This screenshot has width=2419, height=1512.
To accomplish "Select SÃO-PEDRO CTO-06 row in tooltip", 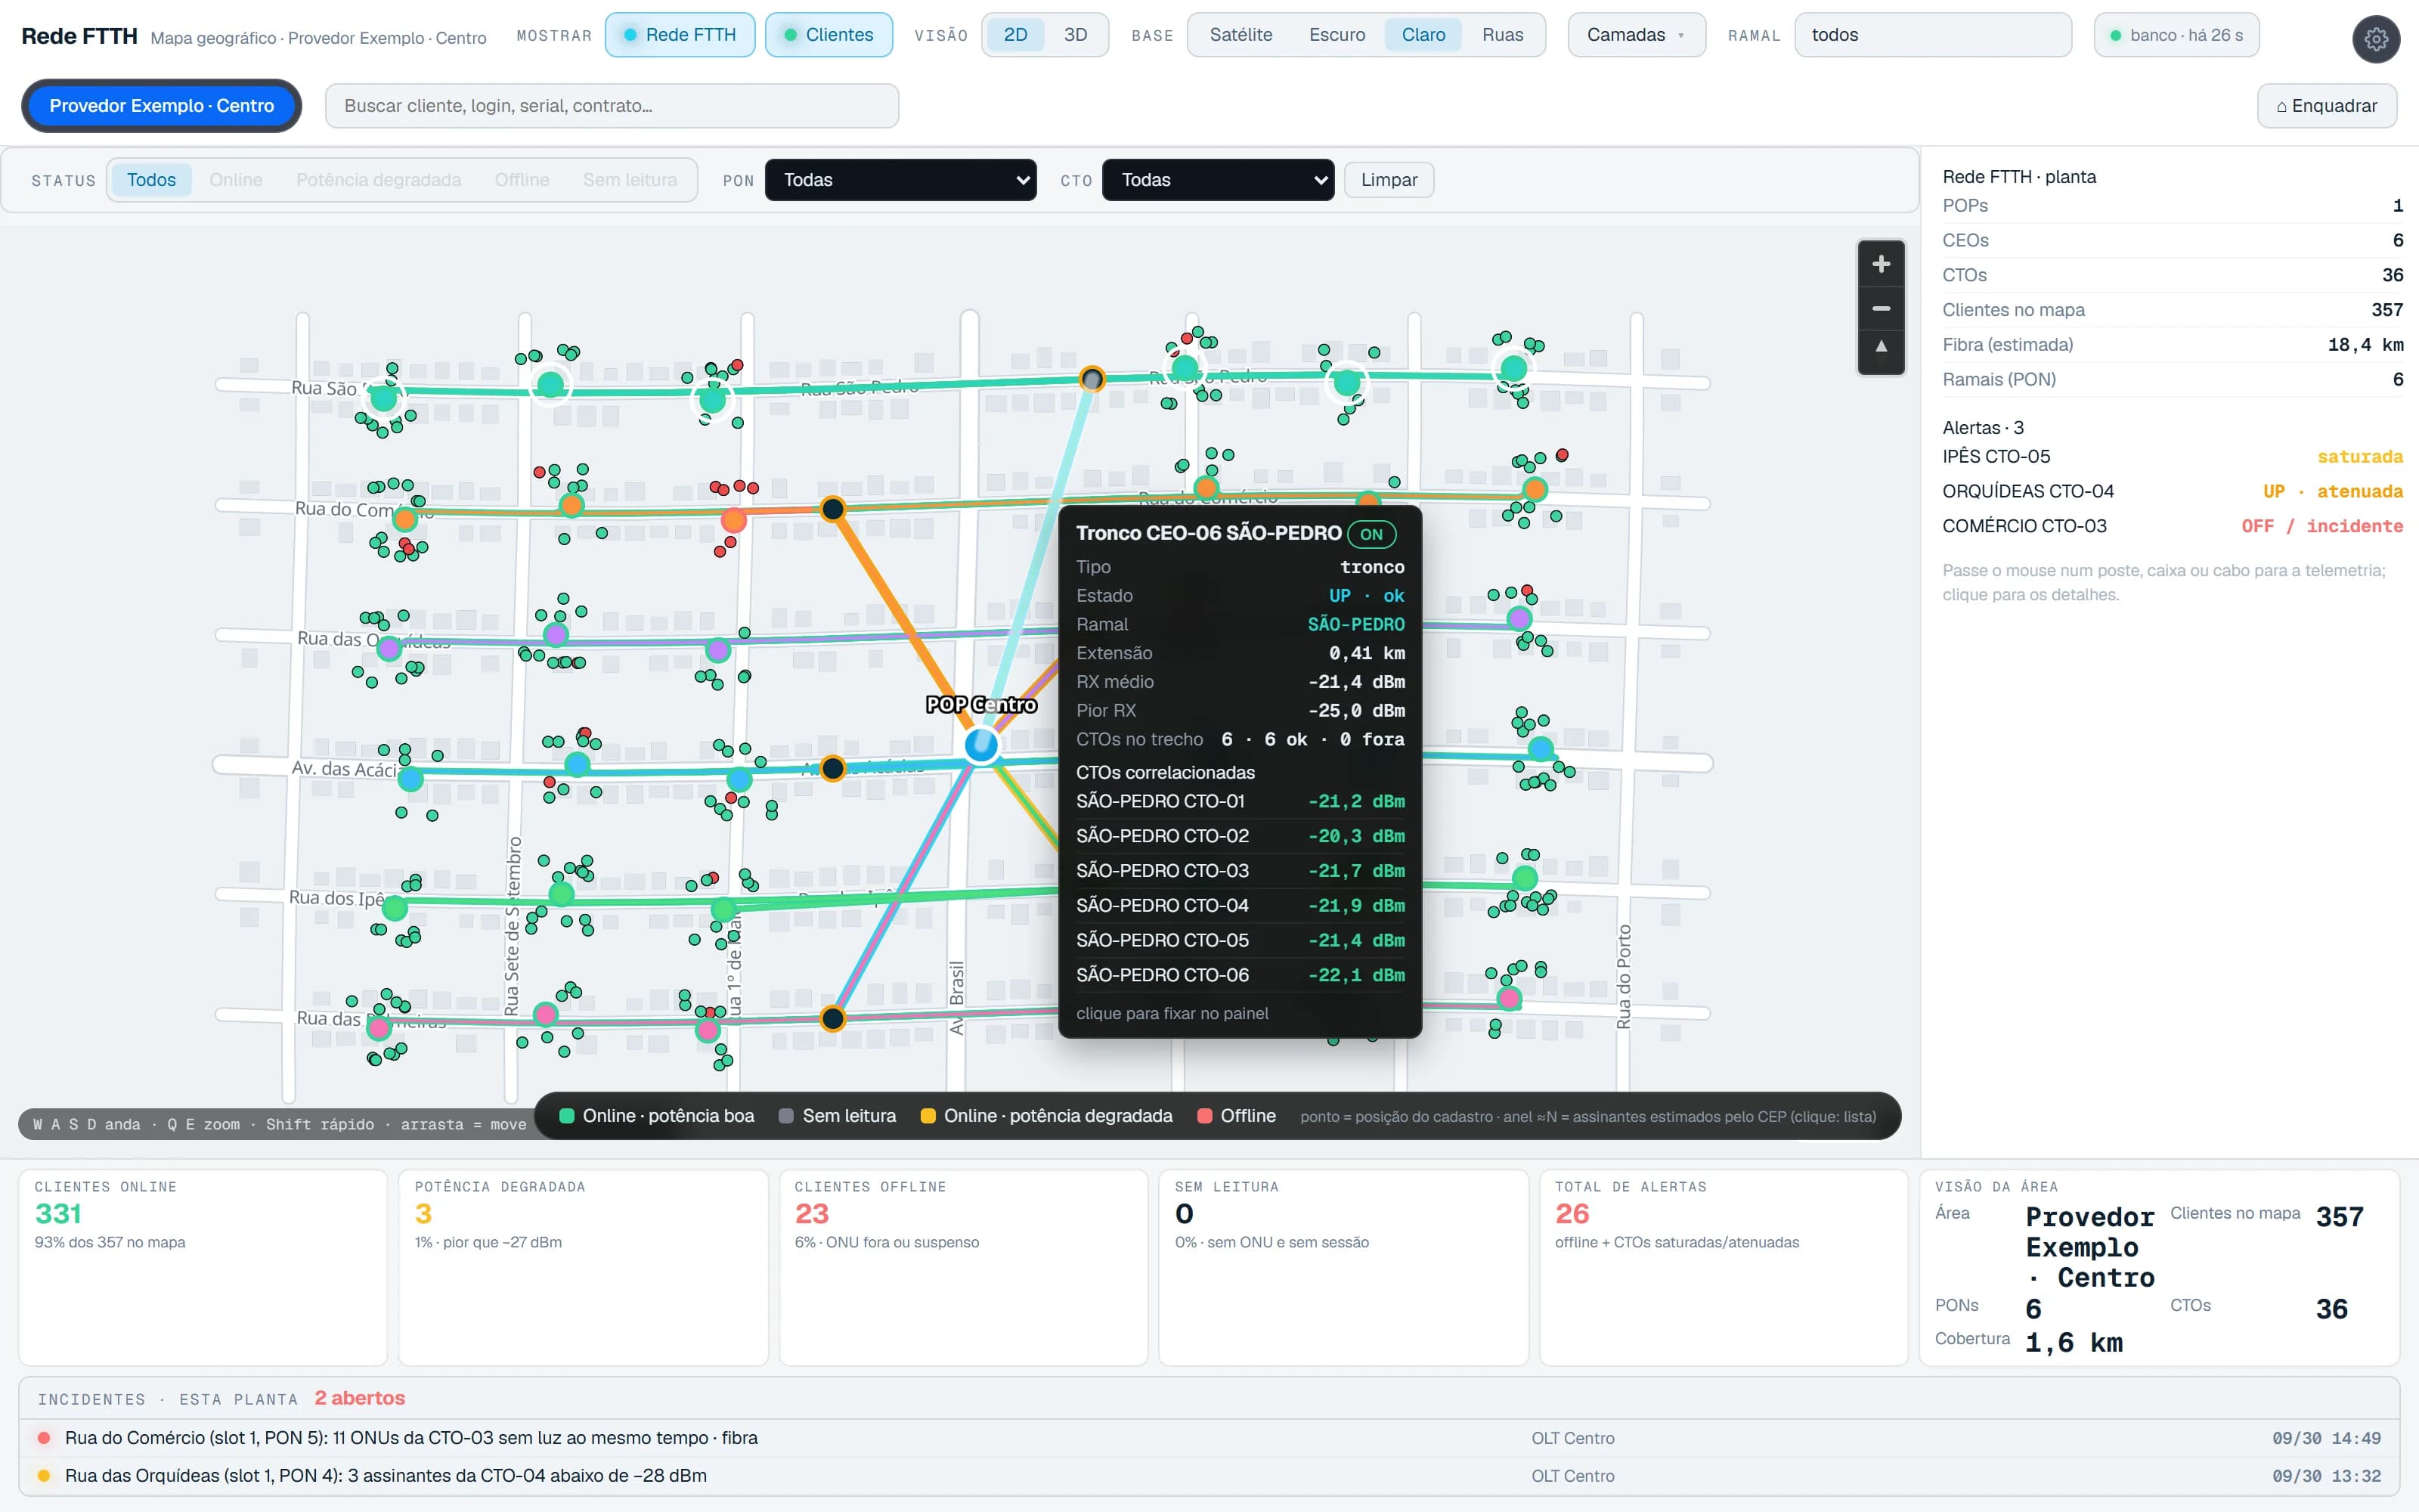I will tap(1240, 975).
